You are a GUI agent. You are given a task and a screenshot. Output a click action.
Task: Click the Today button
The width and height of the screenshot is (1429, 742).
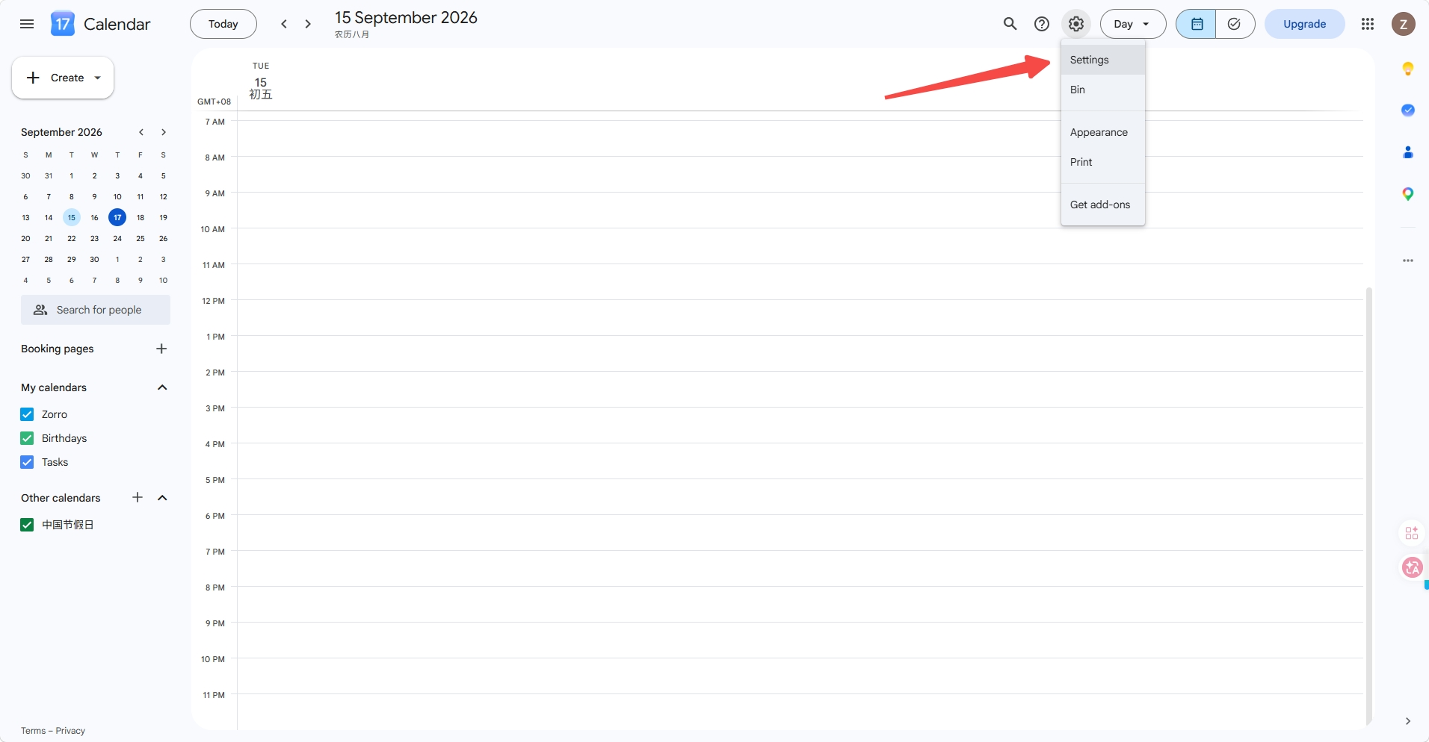[223, 24]
